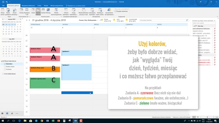Show the Następne 7 dni view

[27, 12]
